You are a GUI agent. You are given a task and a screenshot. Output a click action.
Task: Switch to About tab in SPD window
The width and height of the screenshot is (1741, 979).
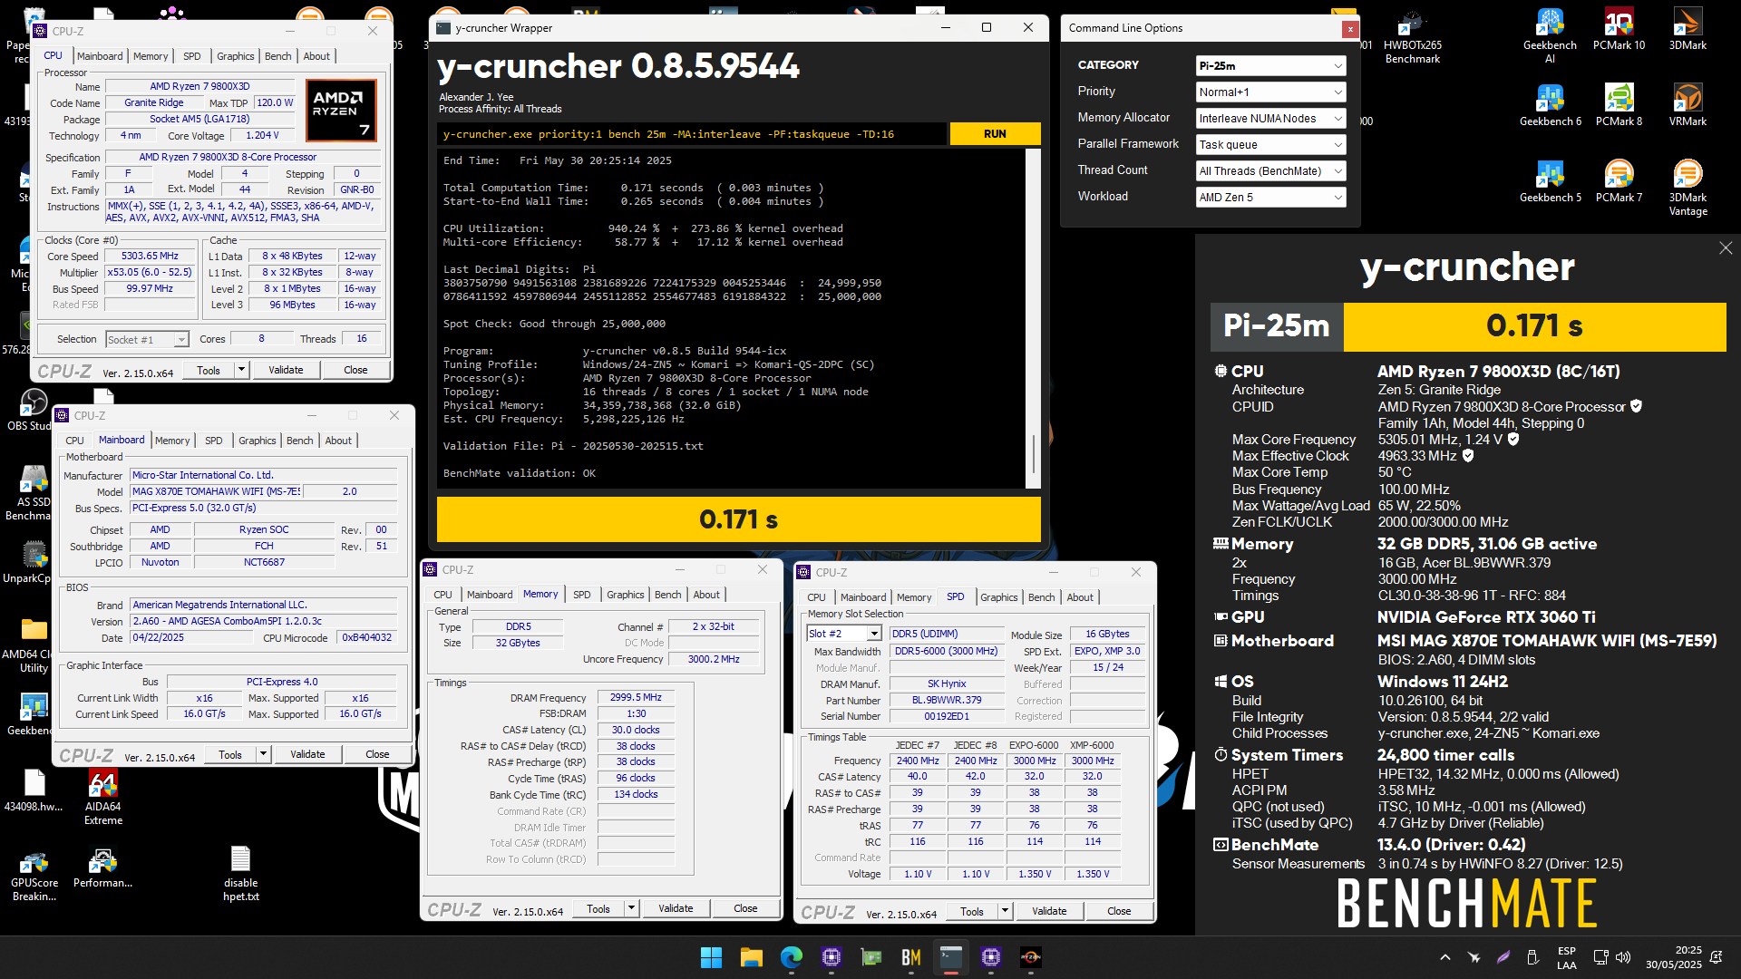pos(1079,597)
